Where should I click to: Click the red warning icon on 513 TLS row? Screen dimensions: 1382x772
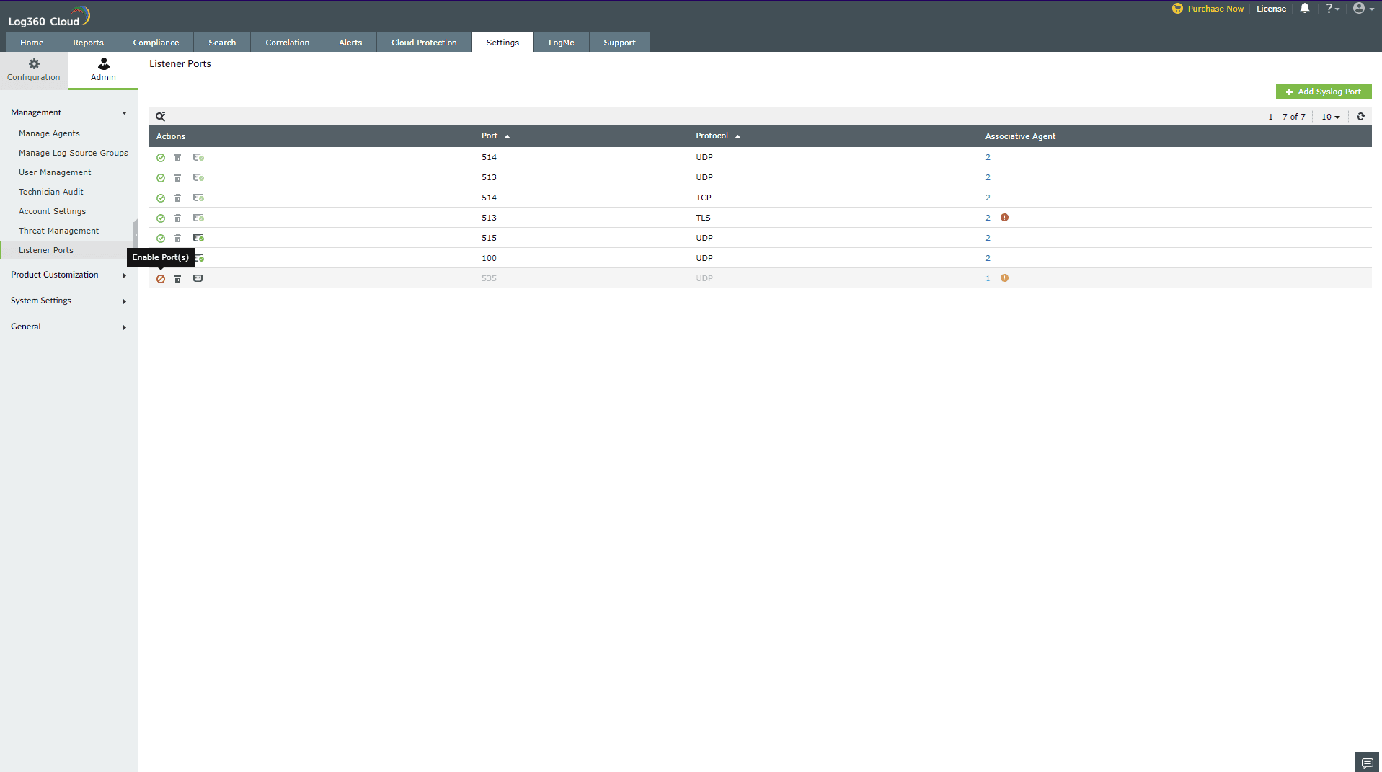pyautogui.click(x=1004, y=218)
